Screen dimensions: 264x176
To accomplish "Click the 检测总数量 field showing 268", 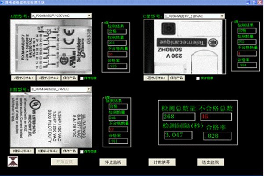I will [179, 116].
